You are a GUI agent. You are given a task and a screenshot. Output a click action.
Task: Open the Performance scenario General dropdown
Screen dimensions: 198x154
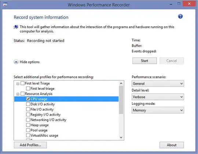pos(158,84)
